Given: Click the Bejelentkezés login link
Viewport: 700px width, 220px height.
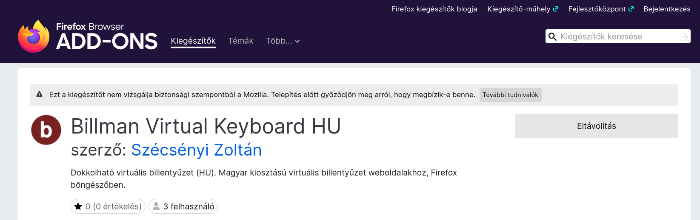Looking at the screenshot, I should [x=667, y=9].
